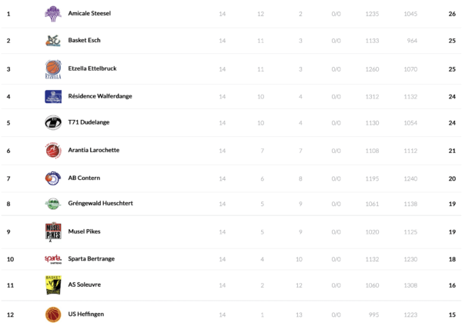This screenshot has width=462, height=326.
Task: Click the Sparta Bertrange logo
Action: click(53, 259)
